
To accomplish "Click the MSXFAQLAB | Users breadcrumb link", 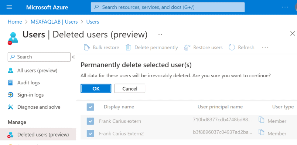I will coord(54,22).
